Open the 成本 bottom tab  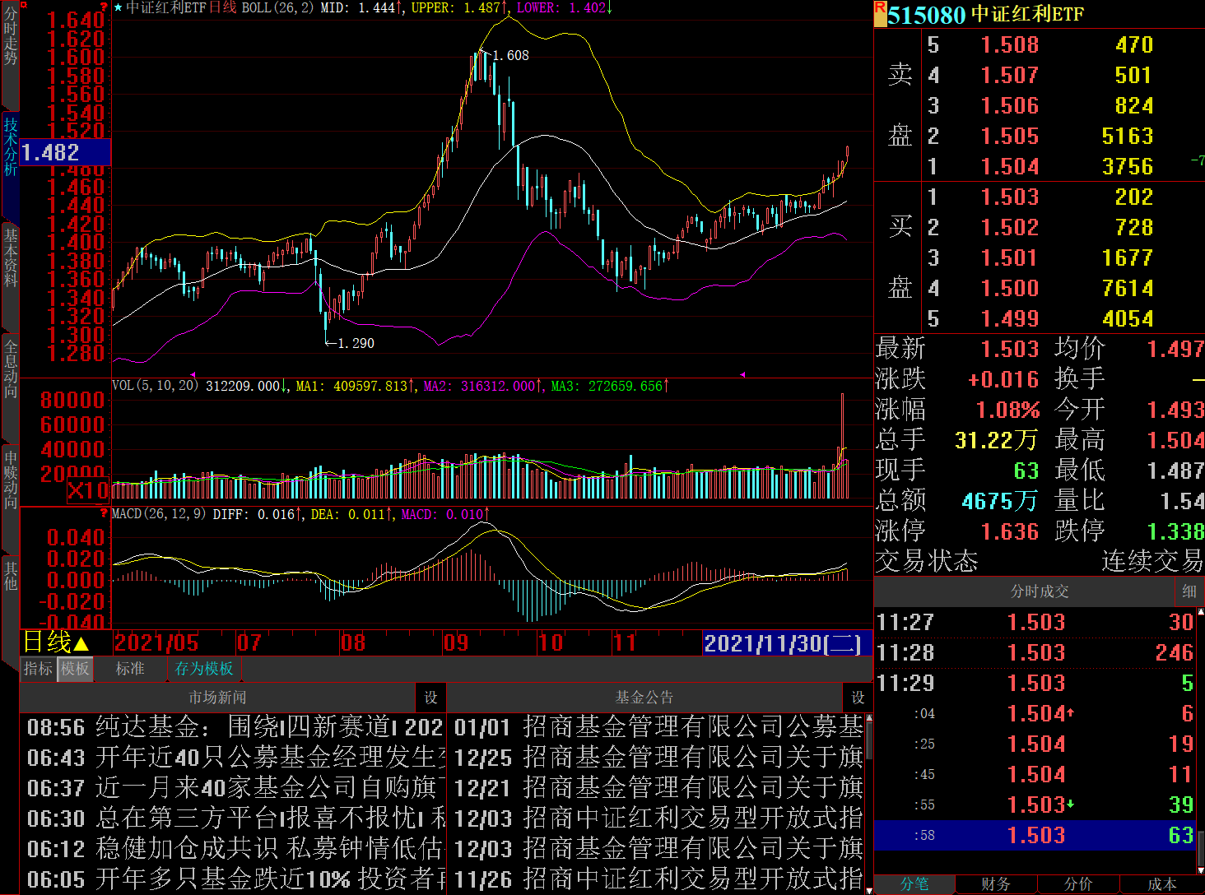[1161, 884]
